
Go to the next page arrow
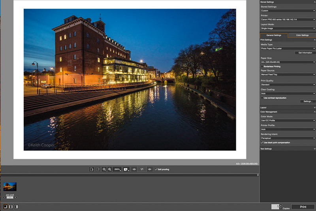tap(150, 169)
